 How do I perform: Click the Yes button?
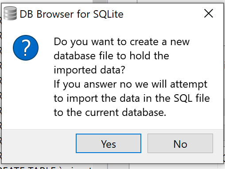(109, 143)
